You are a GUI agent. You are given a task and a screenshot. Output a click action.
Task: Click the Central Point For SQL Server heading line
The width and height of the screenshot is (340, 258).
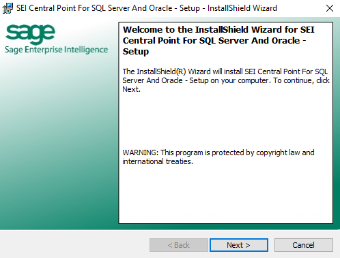click(214, 41)
